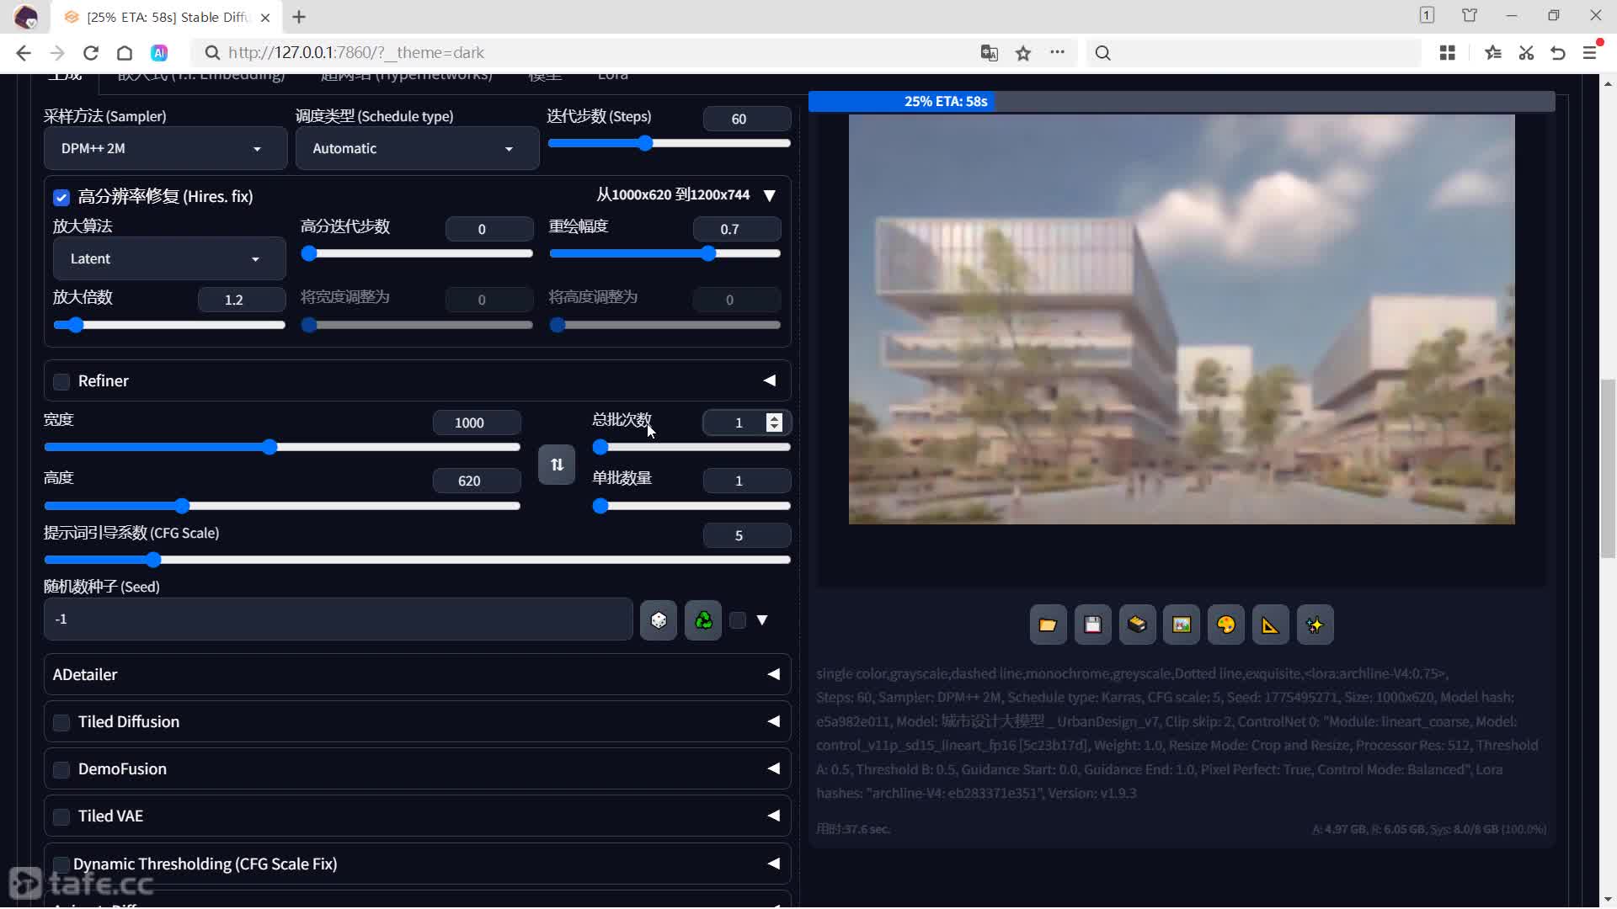Click the width value field 1000

pos(477,423)
